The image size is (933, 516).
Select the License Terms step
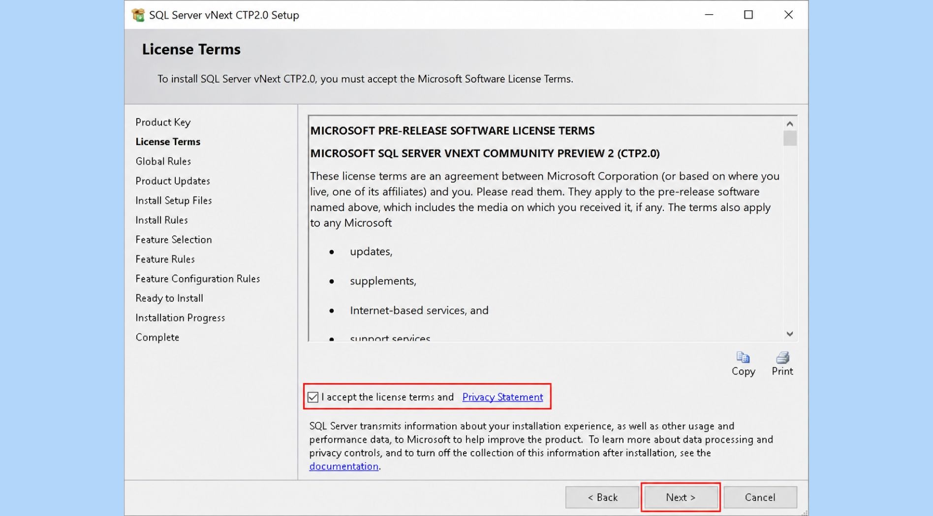pyautogui.click(x=168, y=142)
